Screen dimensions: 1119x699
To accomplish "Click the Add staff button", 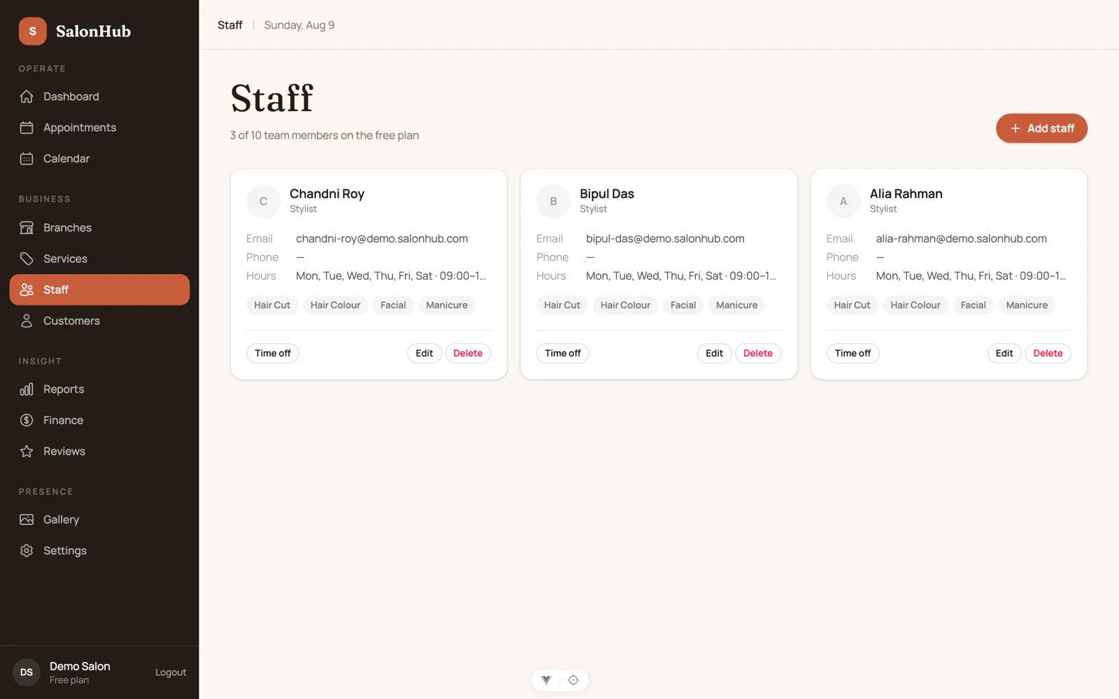I will (1041, 129).
